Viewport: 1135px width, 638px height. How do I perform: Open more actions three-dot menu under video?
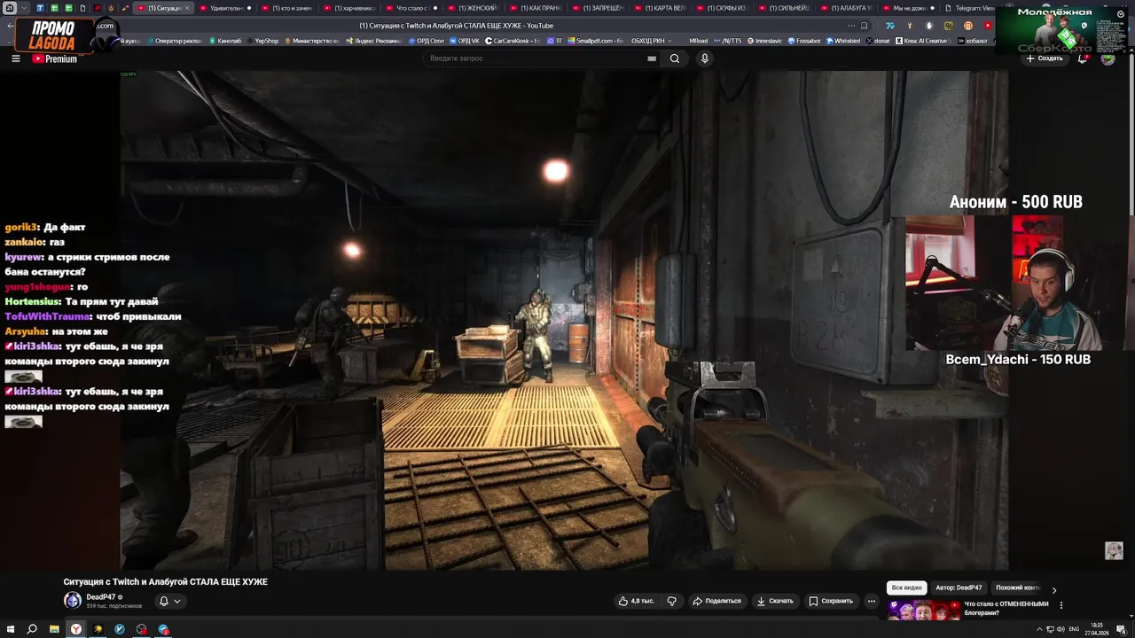pos(872,601)
